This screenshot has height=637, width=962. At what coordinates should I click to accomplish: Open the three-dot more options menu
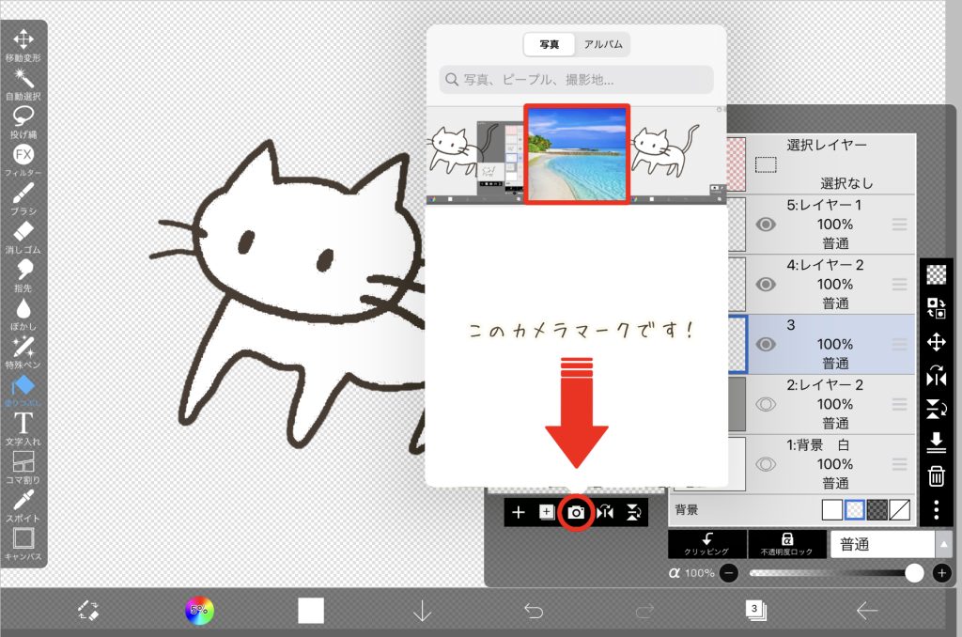click(937, 510)
